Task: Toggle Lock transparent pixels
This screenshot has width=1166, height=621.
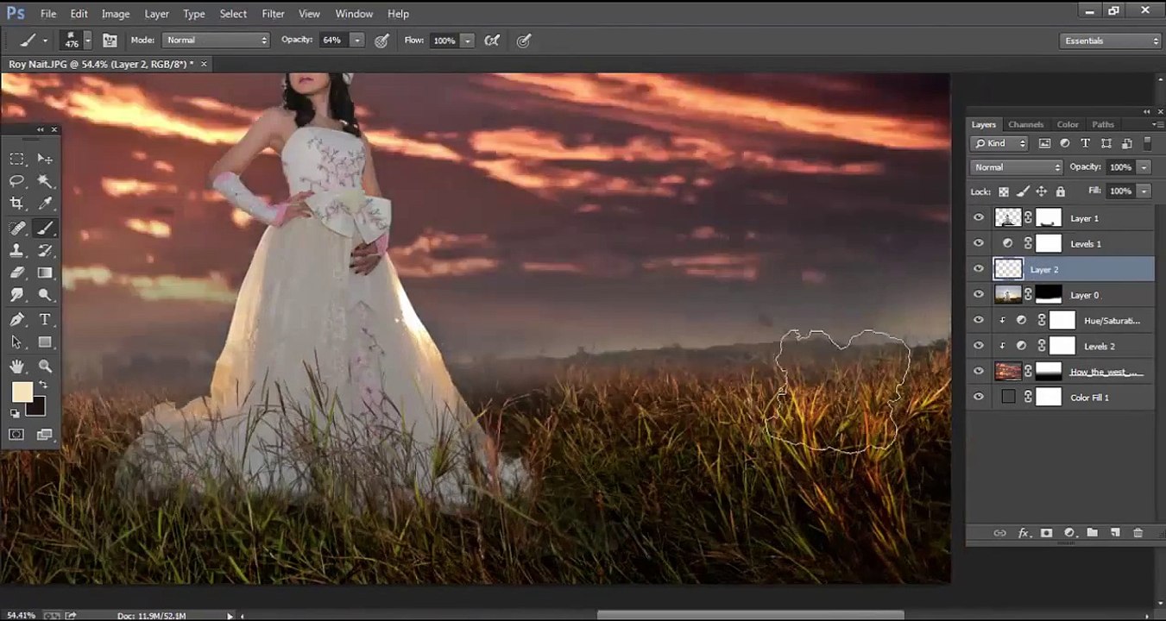Action: pyautogui.click(x=1004, y=191)
